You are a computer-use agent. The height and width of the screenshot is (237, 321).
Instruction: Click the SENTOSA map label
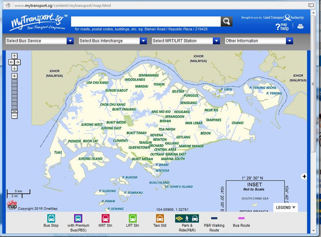click(162, 170)
